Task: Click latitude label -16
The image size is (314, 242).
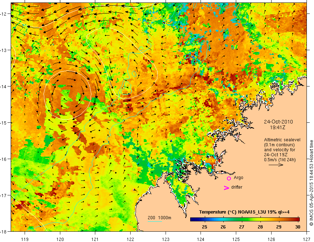Action: click(4, 159)
